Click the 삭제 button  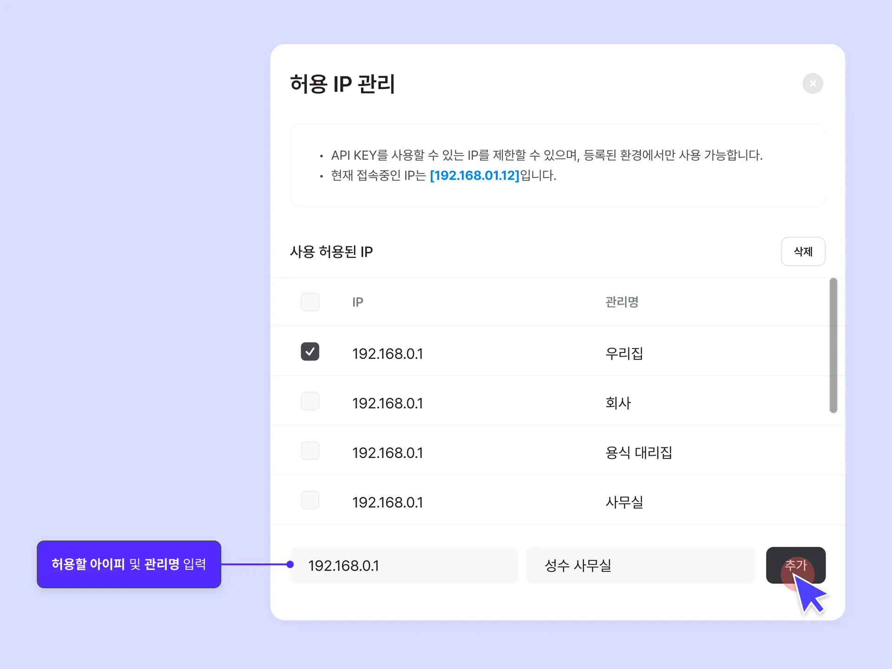pyautogui.click(x=803, y=251)
